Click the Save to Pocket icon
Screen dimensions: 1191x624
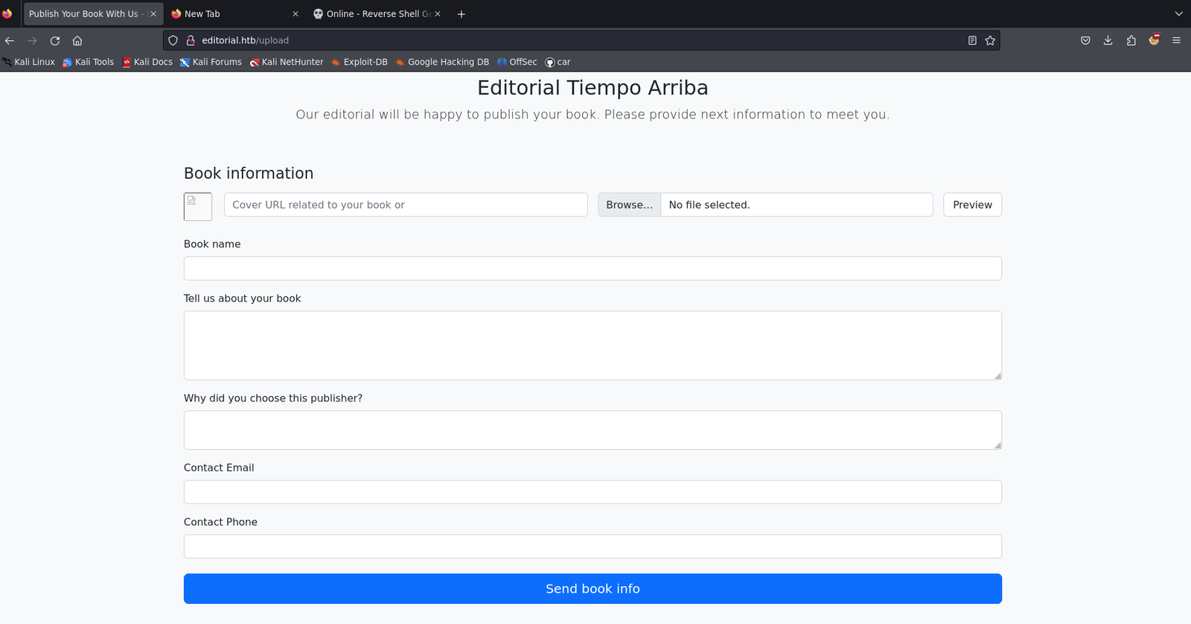[1085, 41]
